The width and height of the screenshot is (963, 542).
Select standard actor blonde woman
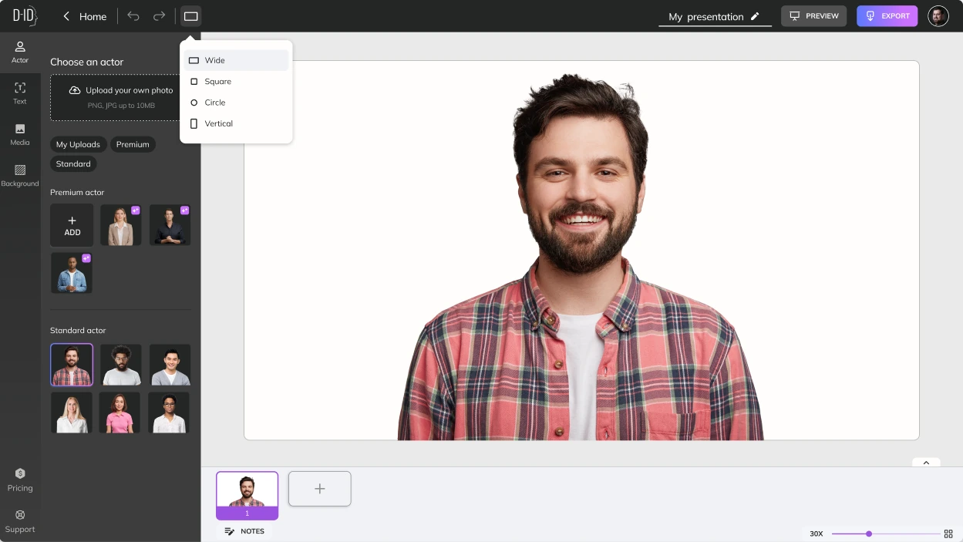72,412
